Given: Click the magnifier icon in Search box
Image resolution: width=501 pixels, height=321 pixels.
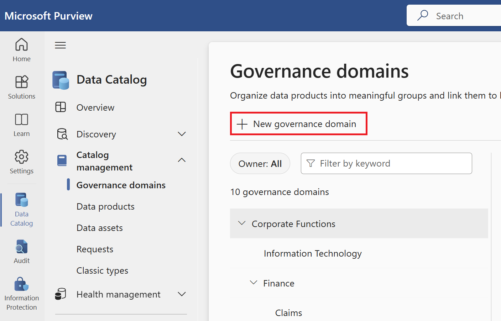Looking at the screenshot, I should pyautogui.click(x=423, y=15).
